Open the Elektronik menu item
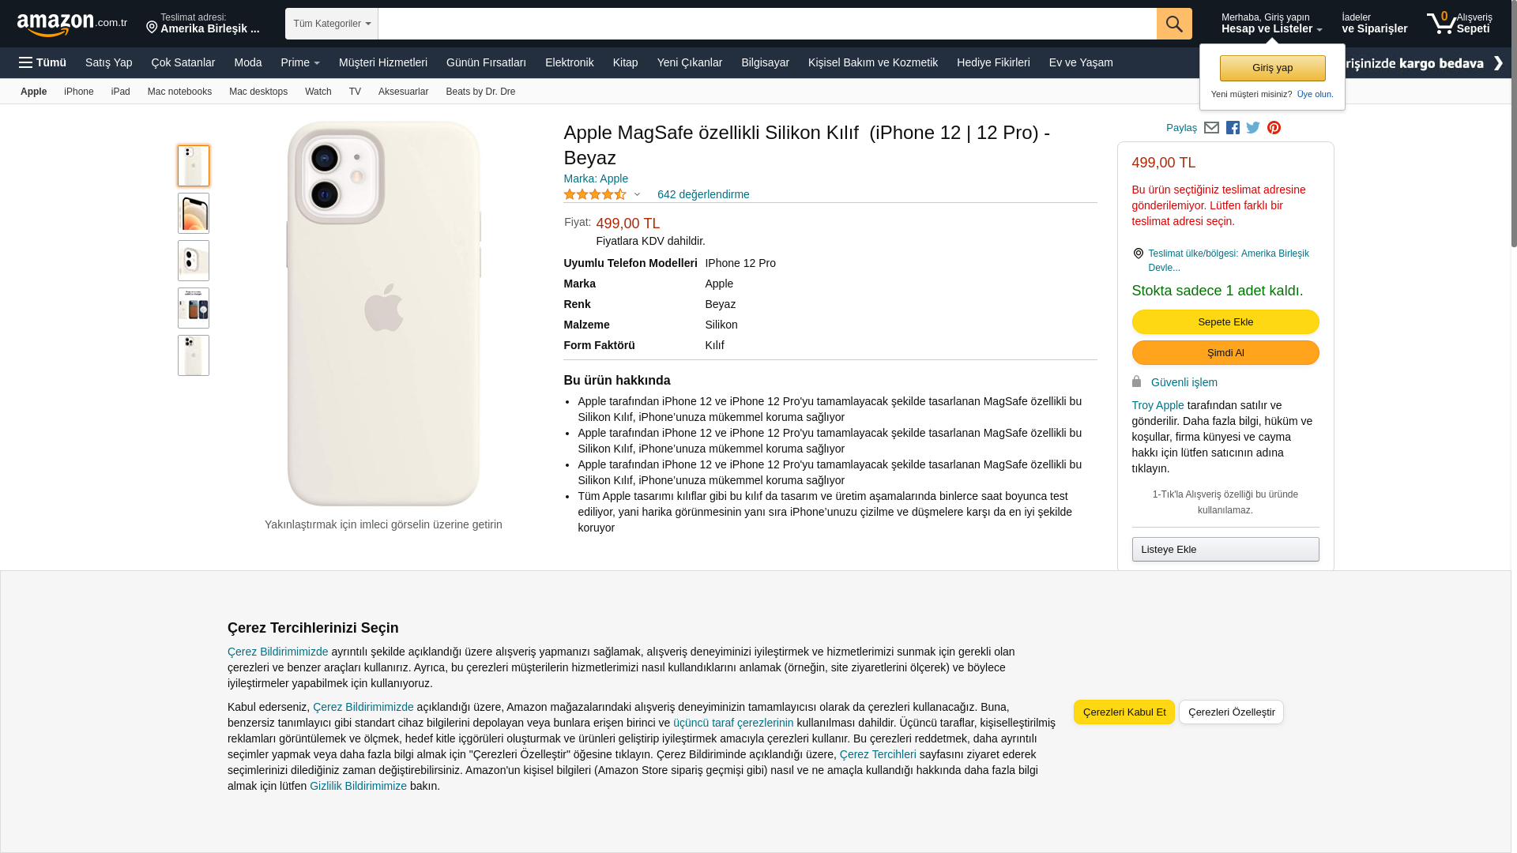Screen dimensions: 1517x853 [x=569, y=62]
